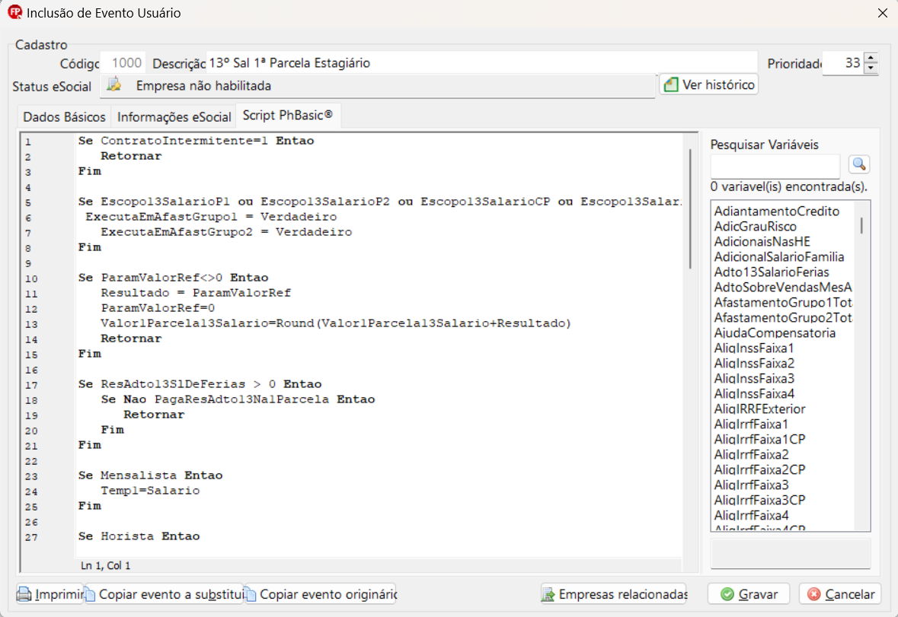Select AliqIrrfFaixa3CP variable
The height and width of the screenshot is (617, 898).
point(759,501)
